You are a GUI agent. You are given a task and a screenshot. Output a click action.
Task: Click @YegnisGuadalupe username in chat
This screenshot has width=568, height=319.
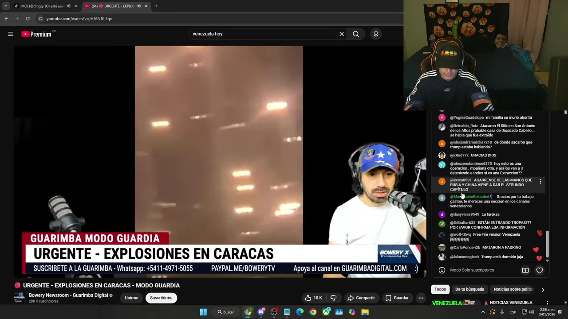(467, 117)
